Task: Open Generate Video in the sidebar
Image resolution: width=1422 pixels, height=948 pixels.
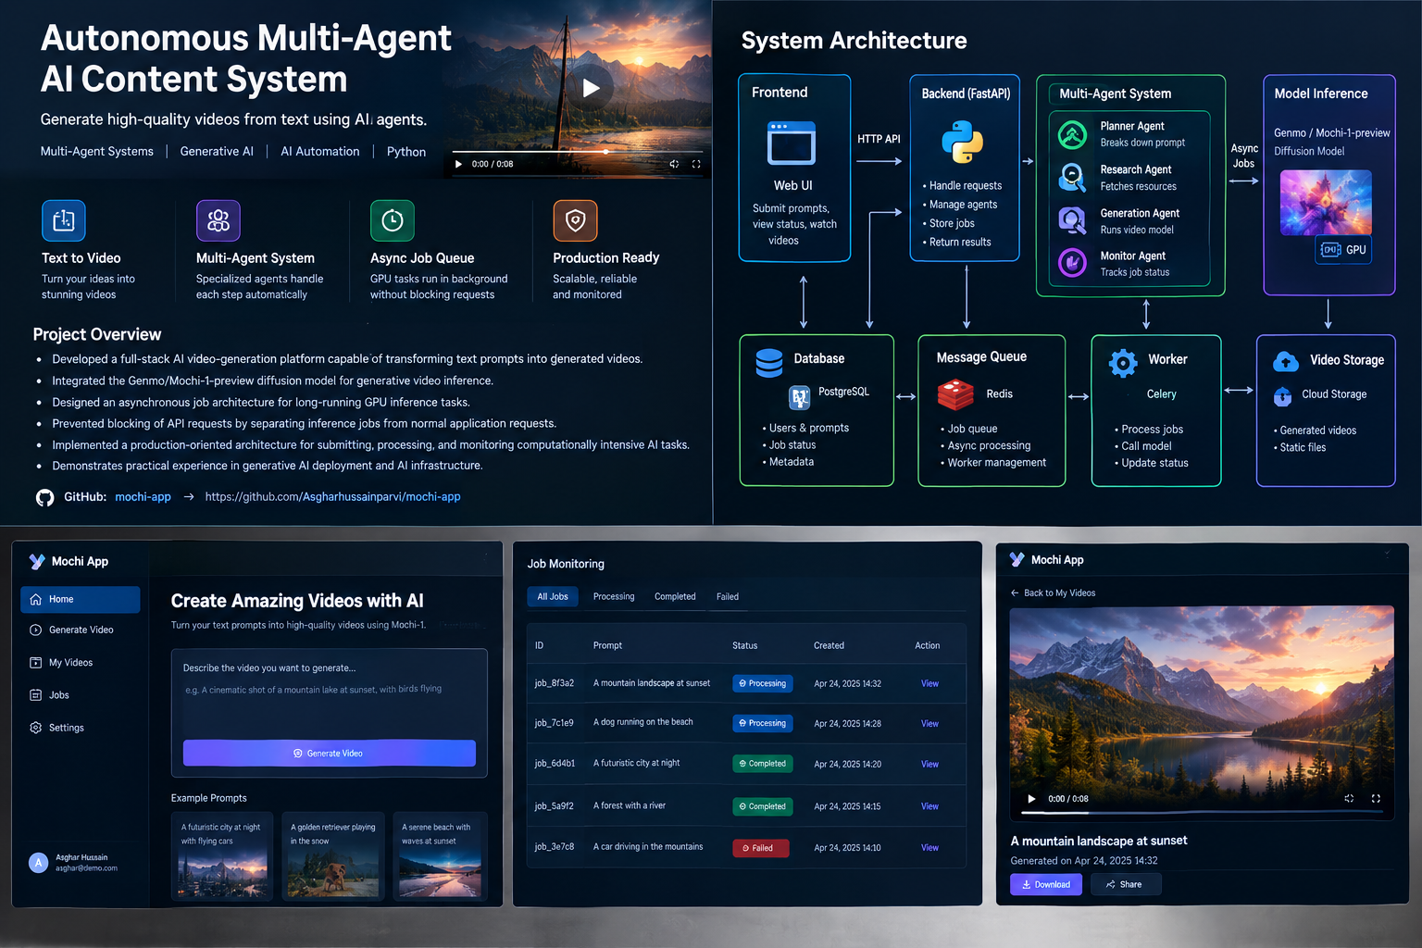Action: click(x=81, y=630)
